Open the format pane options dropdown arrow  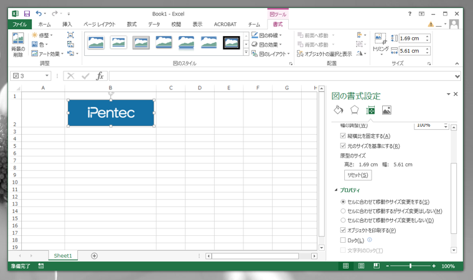448,94
